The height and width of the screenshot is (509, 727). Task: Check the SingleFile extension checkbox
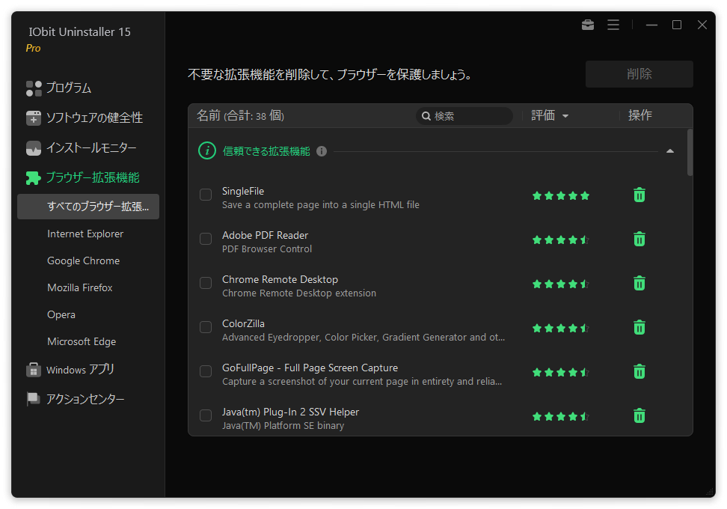(x=206, y=195)
